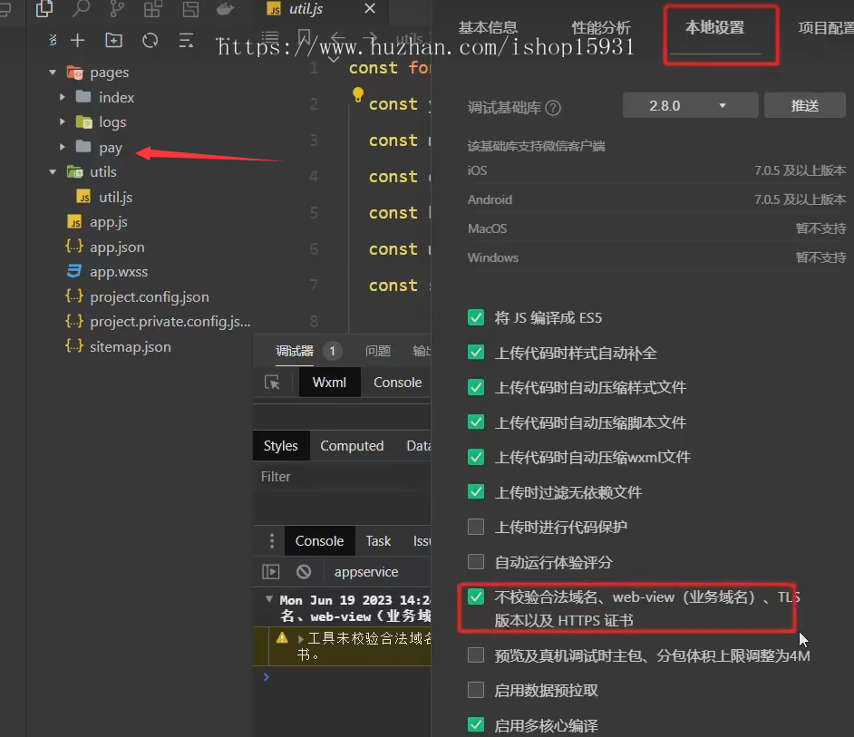Open util.js in the file tree
This screenshot has width=854, height=737.
pyautogui.click(x=115, y=197)
